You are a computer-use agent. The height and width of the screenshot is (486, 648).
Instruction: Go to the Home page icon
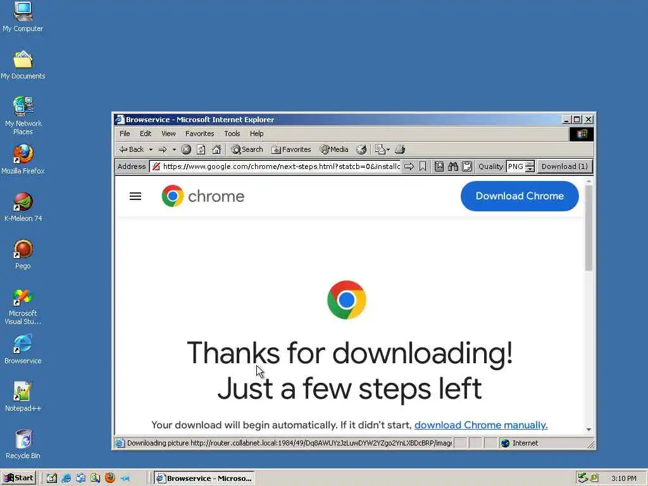point(216,149)
